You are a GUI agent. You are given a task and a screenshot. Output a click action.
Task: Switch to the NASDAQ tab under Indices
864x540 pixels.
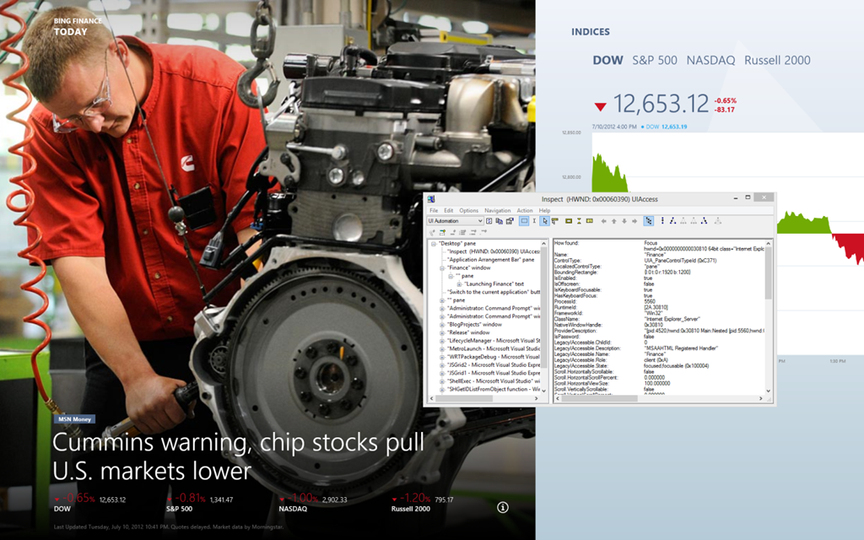pyautogui.click(x=710, y=60)
